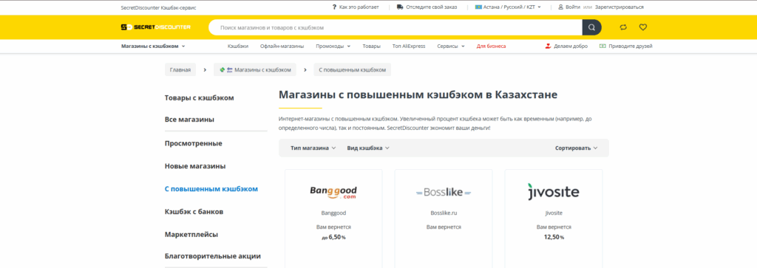Viewport: 757px width, 268px height.
Task: Open the compare arrows icon
Action: click(623, 27)
